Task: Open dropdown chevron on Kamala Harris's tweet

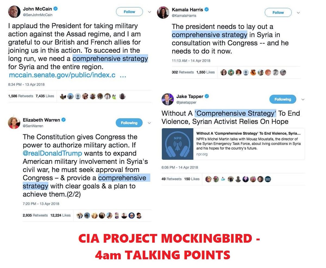Action: (x=298, y=13)
